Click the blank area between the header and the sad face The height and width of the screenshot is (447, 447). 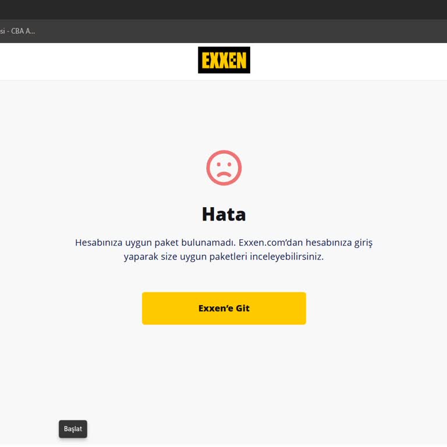pyautogui.click(x=223, y=115)
